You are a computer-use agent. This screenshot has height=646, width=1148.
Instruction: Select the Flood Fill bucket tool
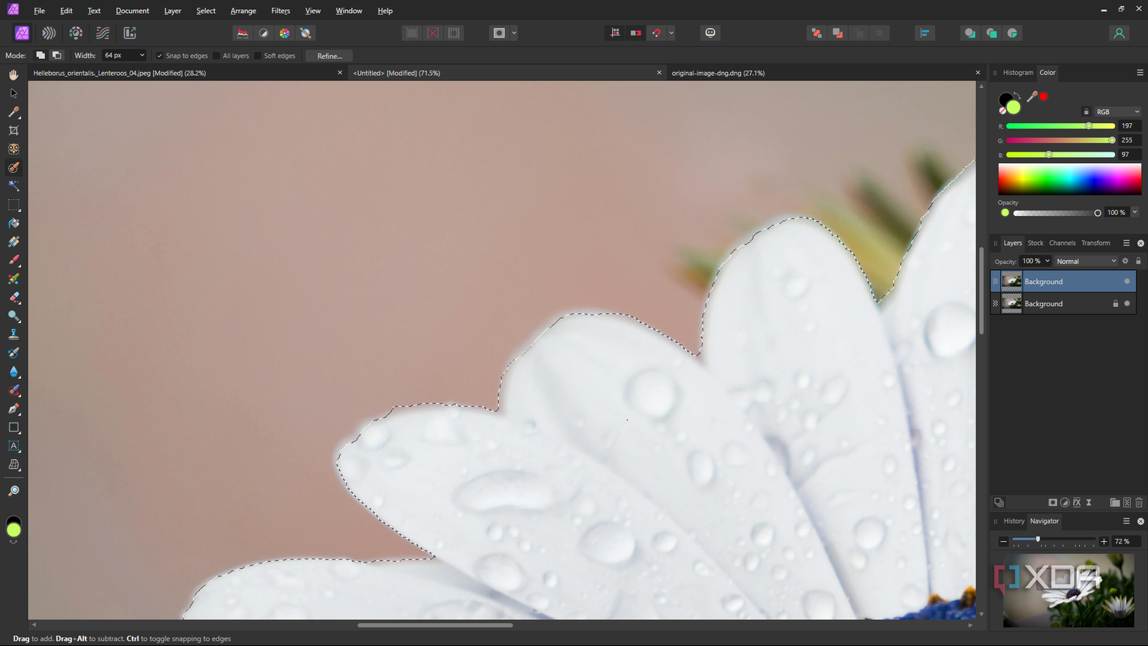pos(14,223)
